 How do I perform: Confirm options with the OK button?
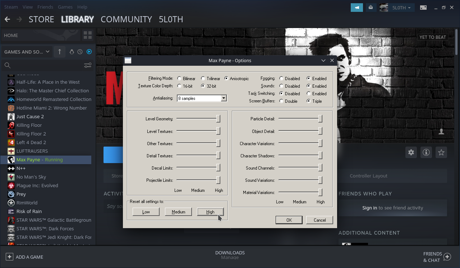coord(289,220)
